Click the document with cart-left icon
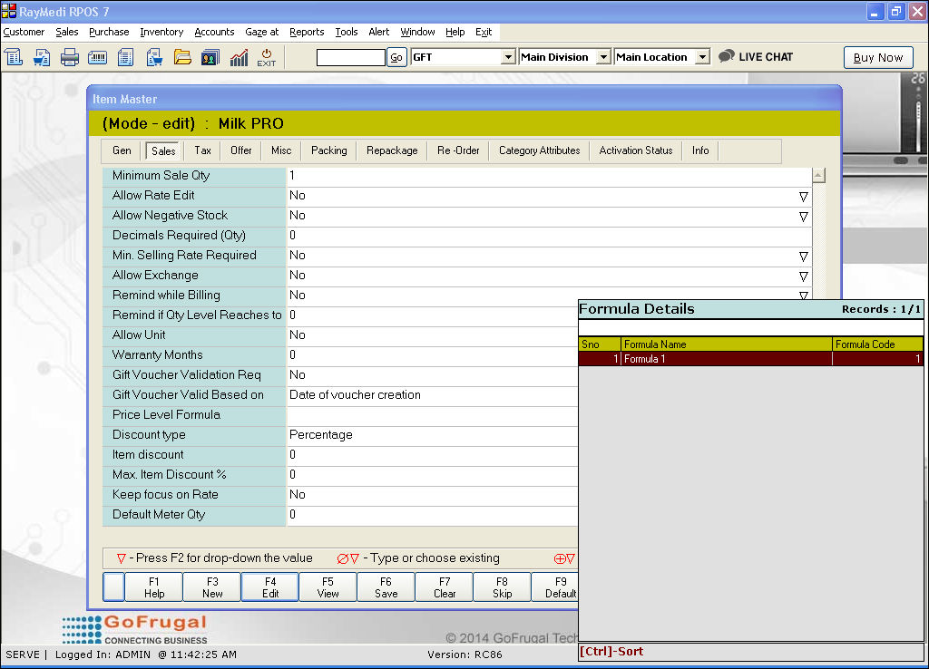 tap(42, 57)
